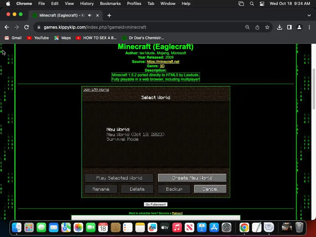The height and width of the screenshot is (237, 316).
Task: Open a new tab with plus button
Action: (109, 15)
